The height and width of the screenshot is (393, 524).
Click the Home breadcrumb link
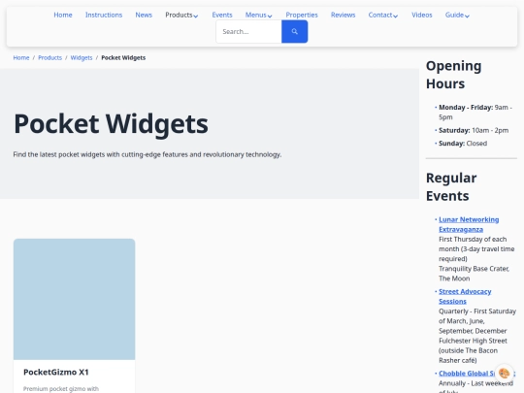pyautogui.click(x=21, y=58)
